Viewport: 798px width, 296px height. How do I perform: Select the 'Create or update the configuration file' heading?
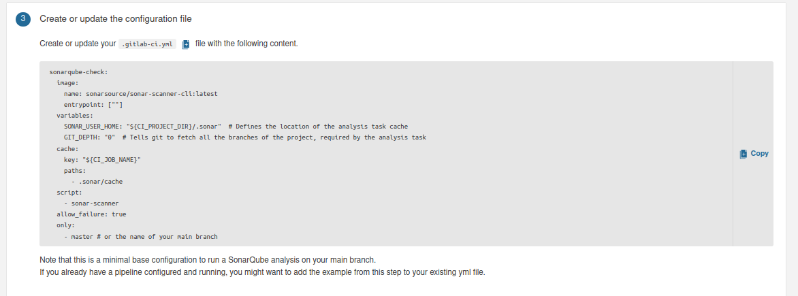(116, 19)
